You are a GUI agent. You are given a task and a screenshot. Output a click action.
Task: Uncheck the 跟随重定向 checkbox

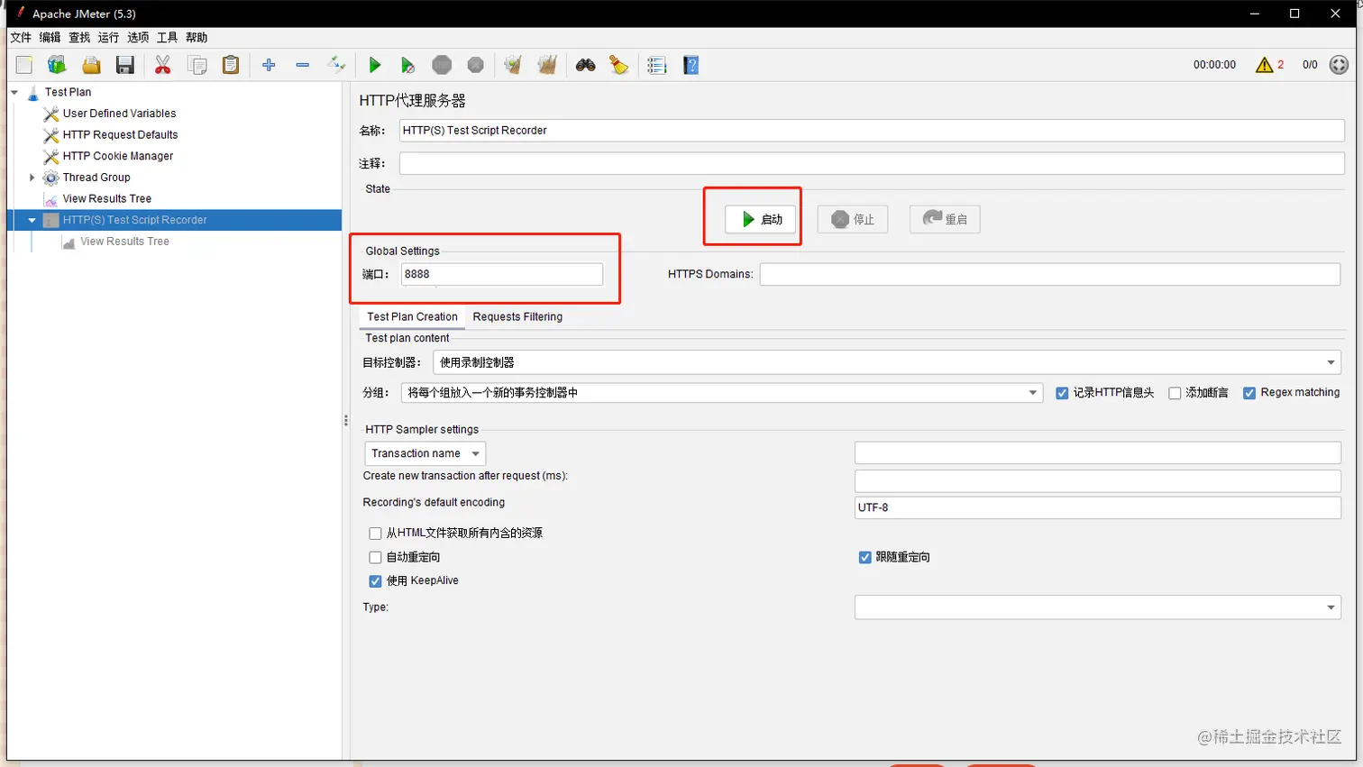tap(864, 558)
